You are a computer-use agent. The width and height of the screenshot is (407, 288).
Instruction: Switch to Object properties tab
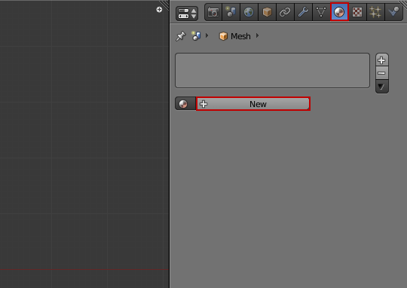pos(267,12)
